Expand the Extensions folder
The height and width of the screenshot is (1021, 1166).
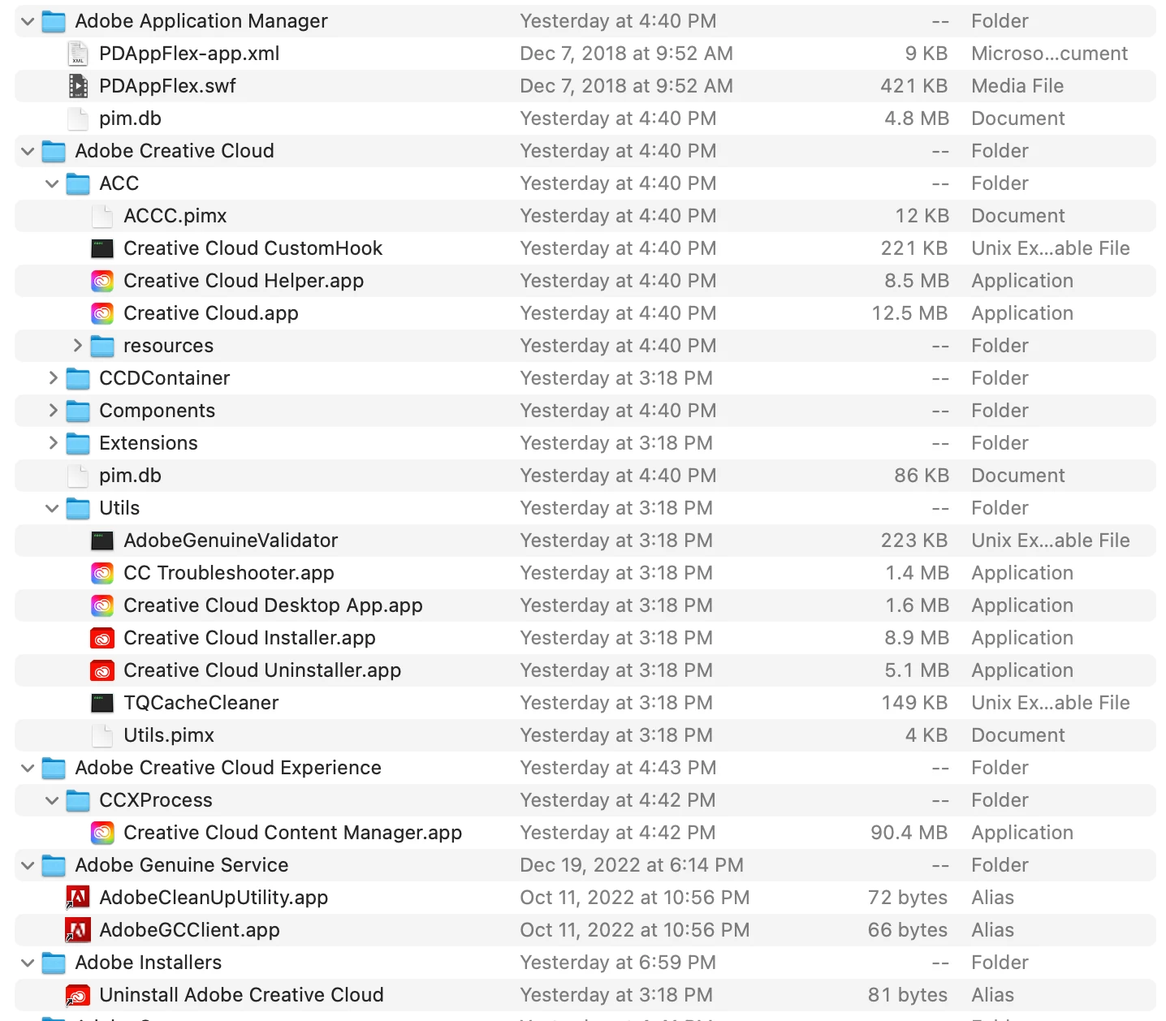[53, 443]
